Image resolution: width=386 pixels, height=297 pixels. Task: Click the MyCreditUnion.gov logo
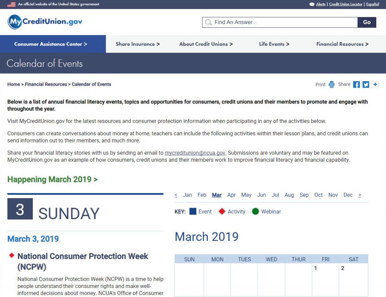coord(45,22)
